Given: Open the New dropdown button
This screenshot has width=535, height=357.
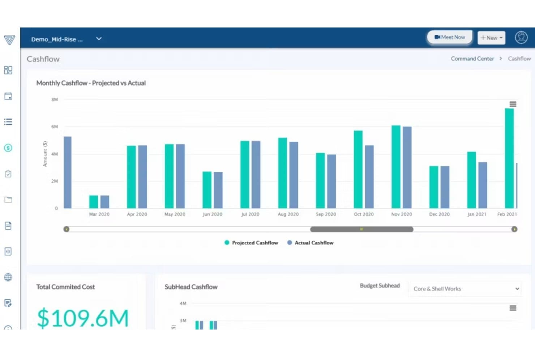Looking at the screenshot, I should 491,38.
